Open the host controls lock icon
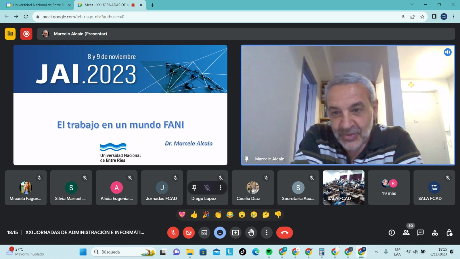Screen dimensions: 460x259 [449, 233]
